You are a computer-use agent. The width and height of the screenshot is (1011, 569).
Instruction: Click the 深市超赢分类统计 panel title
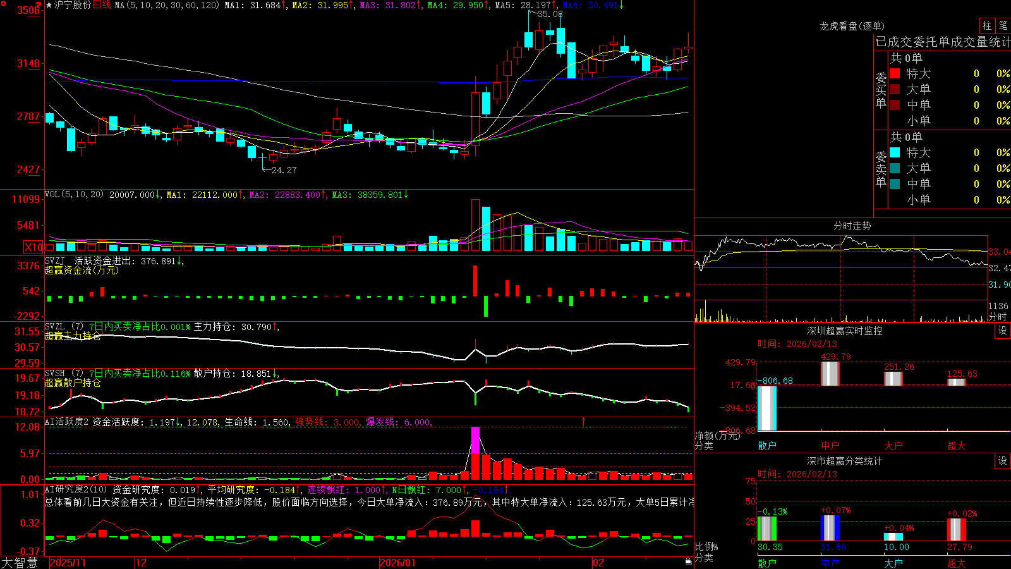844,461
